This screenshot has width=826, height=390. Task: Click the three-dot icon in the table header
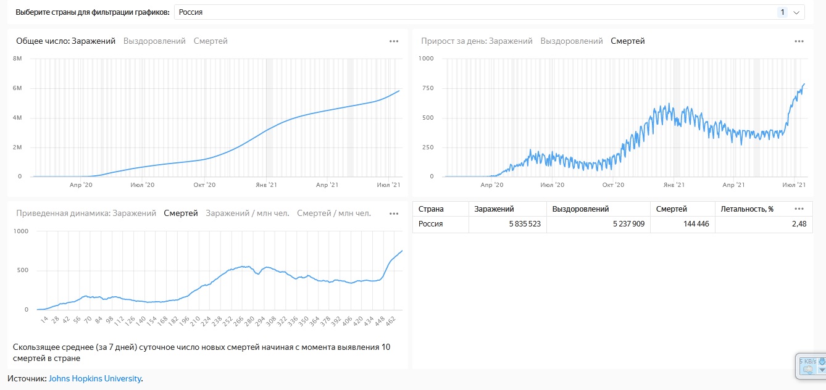[x=799, y=209]
